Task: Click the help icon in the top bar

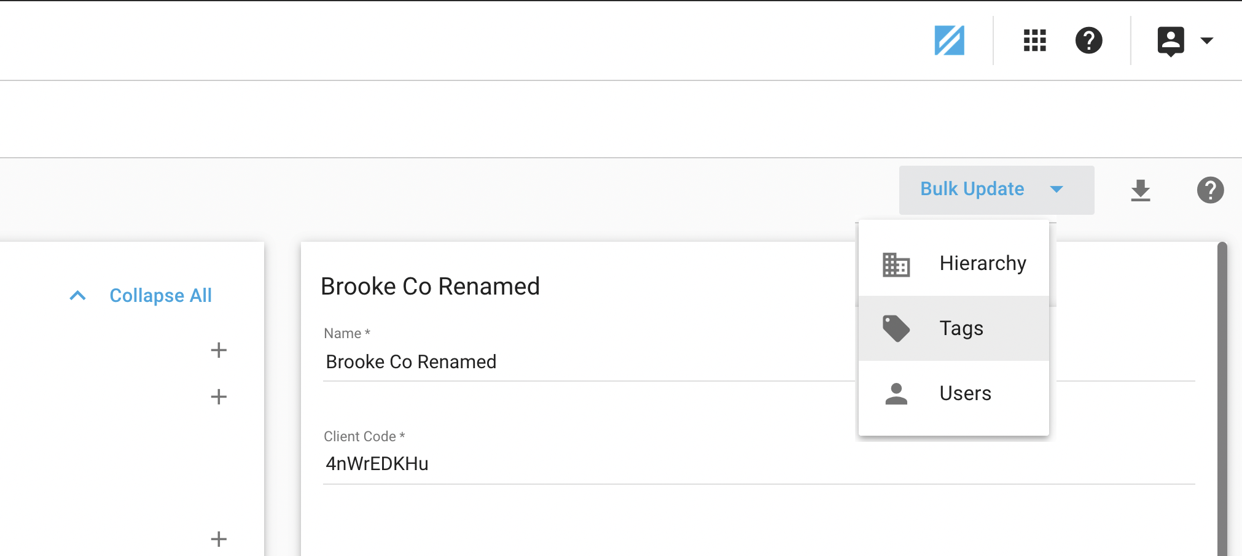Action: (1089, 41)
